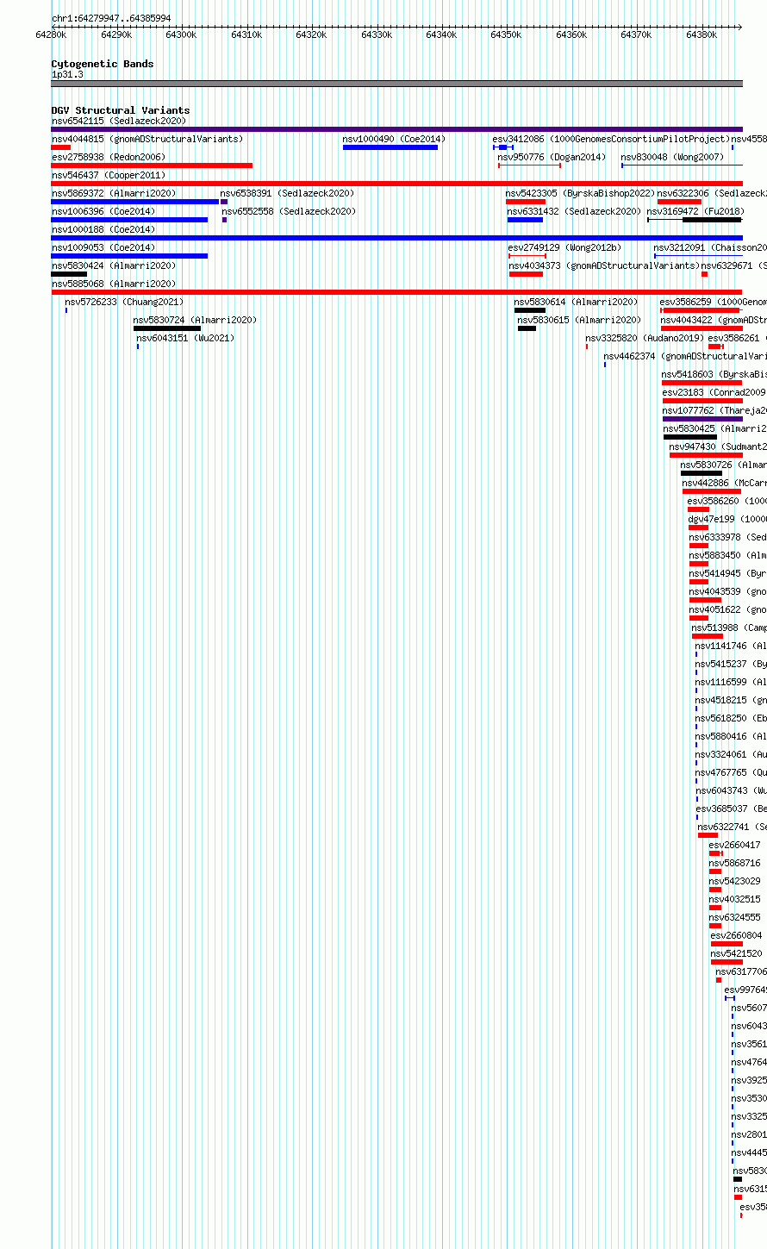
Task: Open variant esv23183 (Conrad2009)
Action: click(x=714, y=392)
